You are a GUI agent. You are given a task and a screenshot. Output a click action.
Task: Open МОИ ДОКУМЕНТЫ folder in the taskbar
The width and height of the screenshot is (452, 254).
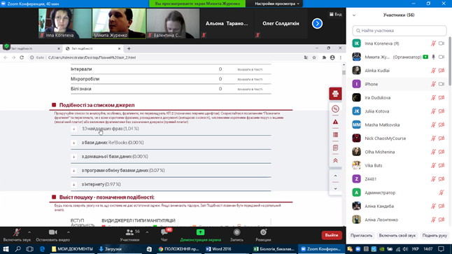(72, 249)
